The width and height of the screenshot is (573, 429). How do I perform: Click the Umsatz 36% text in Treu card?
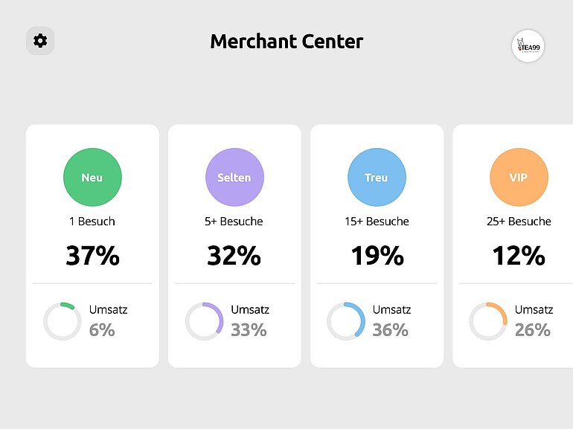point(391,320)
